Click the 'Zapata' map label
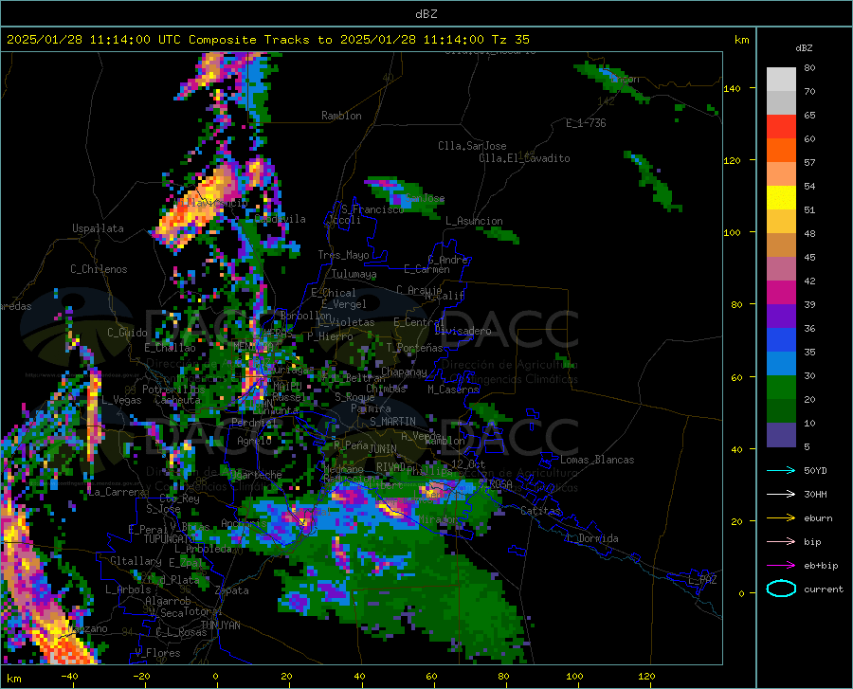The width and height of the screenshot is (853, 689). click(x=232, y=590)
